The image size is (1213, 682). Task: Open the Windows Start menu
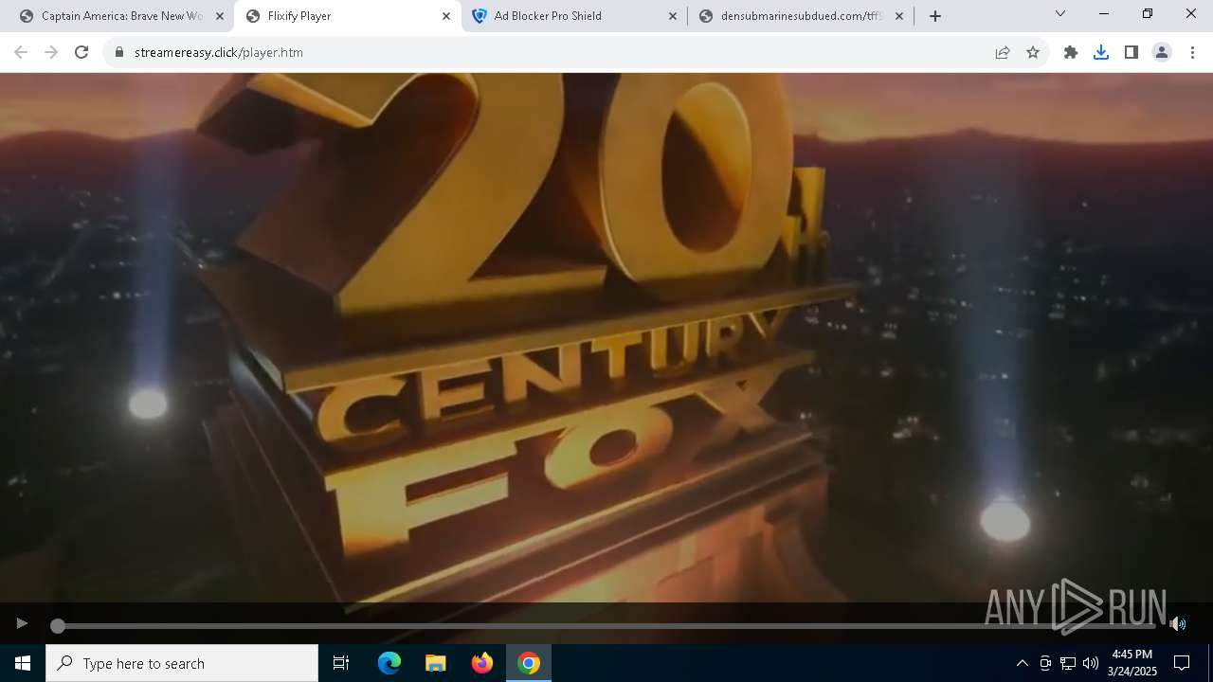pos(23,663)
